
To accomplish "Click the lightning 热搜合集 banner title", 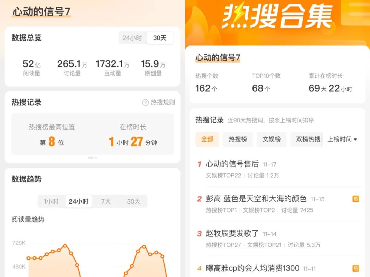I will click(277, 17).
